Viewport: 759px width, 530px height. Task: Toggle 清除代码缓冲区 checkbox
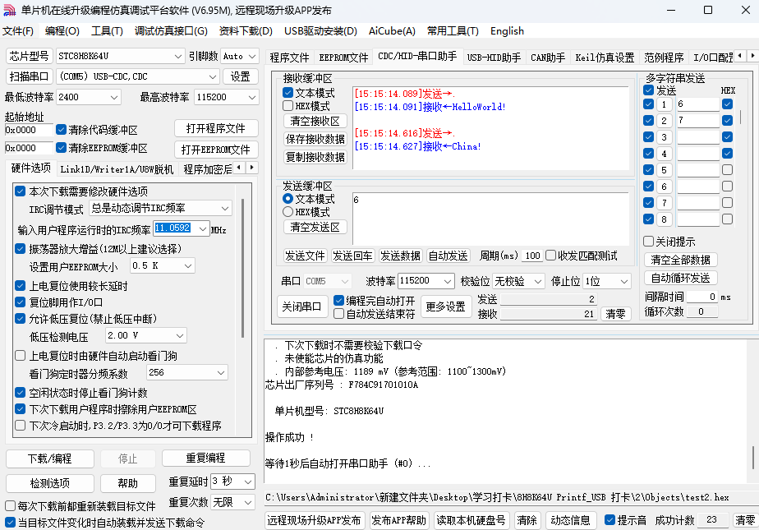coord(61,130)
